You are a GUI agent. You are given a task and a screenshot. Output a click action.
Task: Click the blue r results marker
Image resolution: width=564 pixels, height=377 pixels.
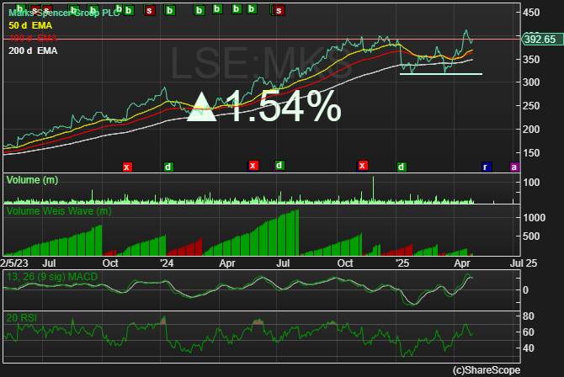tap(487, 167)
